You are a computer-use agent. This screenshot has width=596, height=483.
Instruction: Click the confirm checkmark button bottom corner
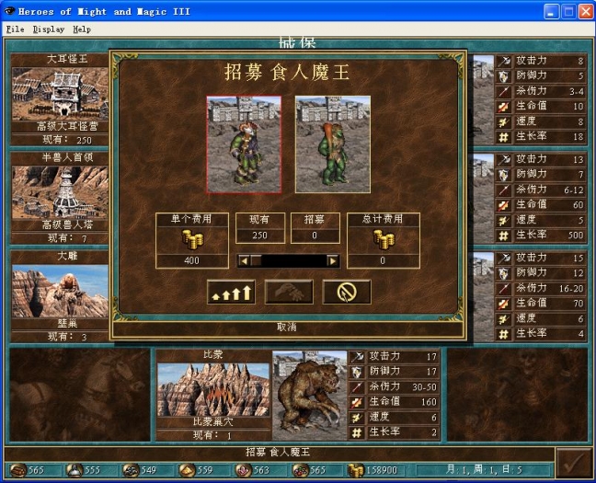tap(574, 464)
